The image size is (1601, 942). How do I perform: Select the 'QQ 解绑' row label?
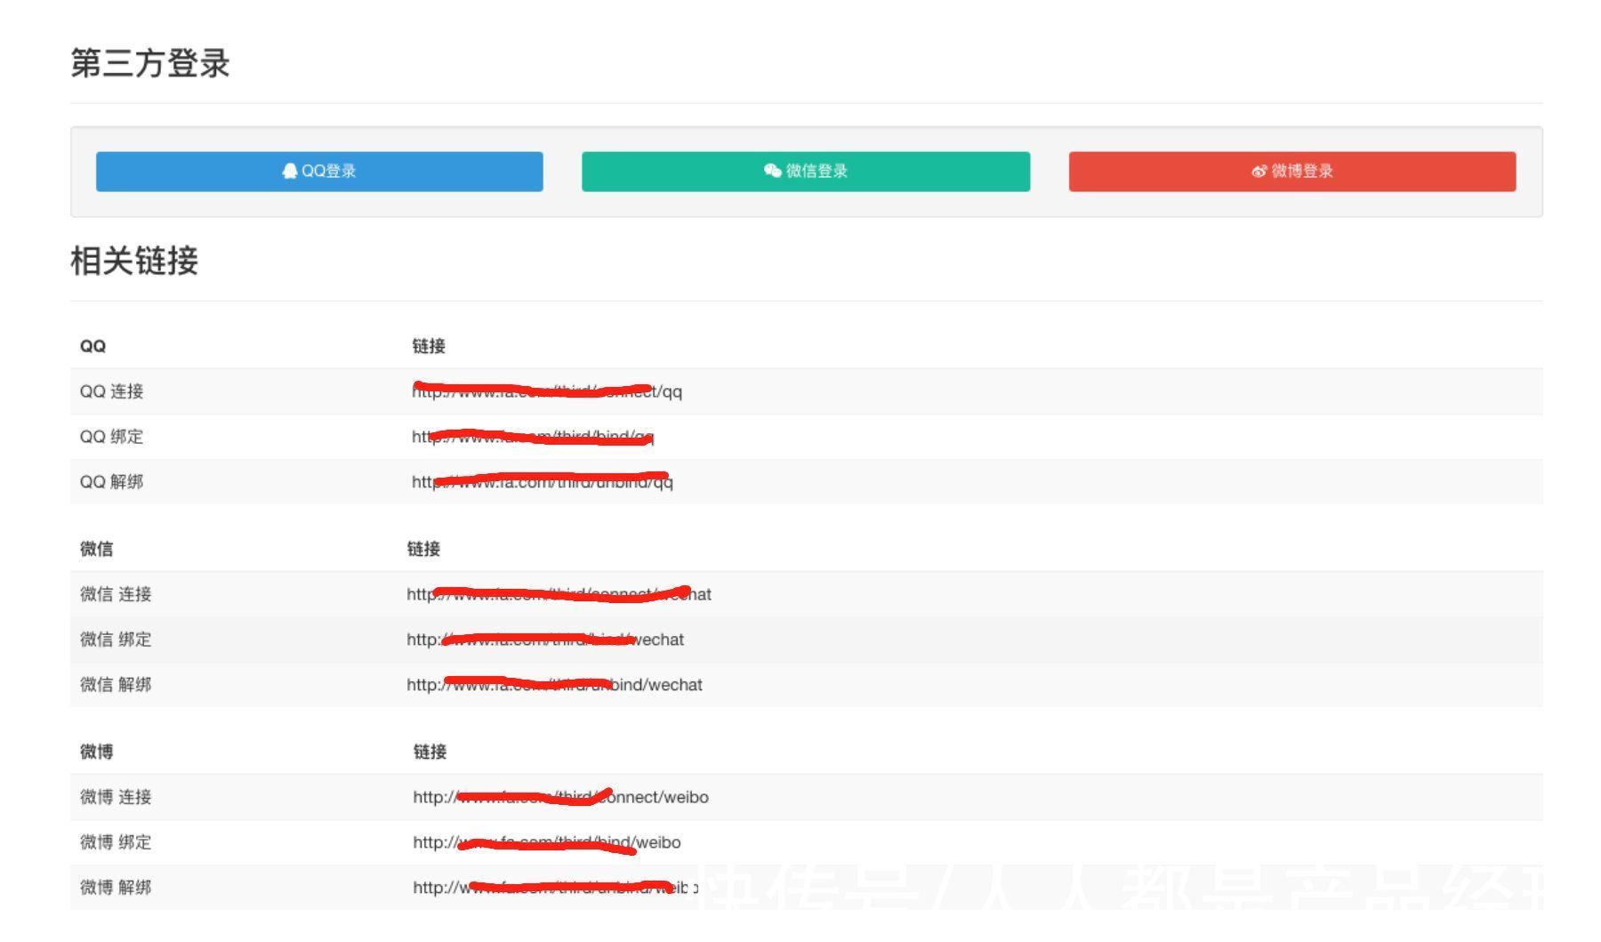(x=111, y=482)
